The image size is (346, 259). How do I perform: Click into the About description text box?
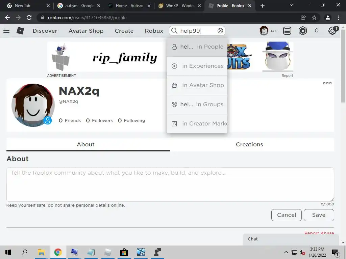click(170, 184)
